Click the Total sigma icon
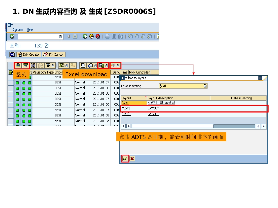 (x=61, y=66)
